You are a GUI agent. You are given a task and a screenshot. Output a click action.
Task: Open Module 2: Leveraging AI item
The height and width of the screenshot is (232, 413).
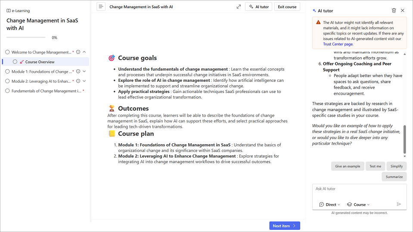(41, 81)
